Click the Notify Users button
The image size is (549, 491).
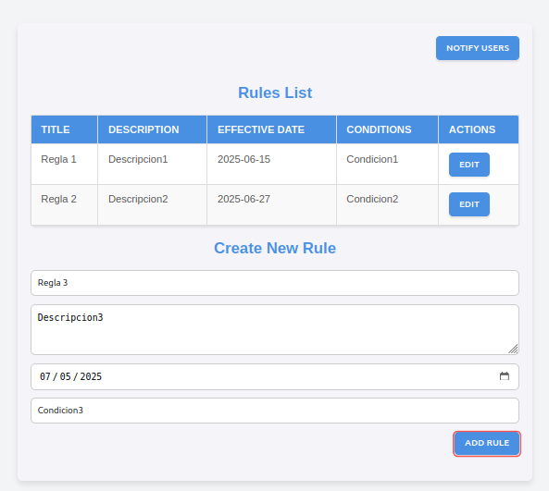478,48
